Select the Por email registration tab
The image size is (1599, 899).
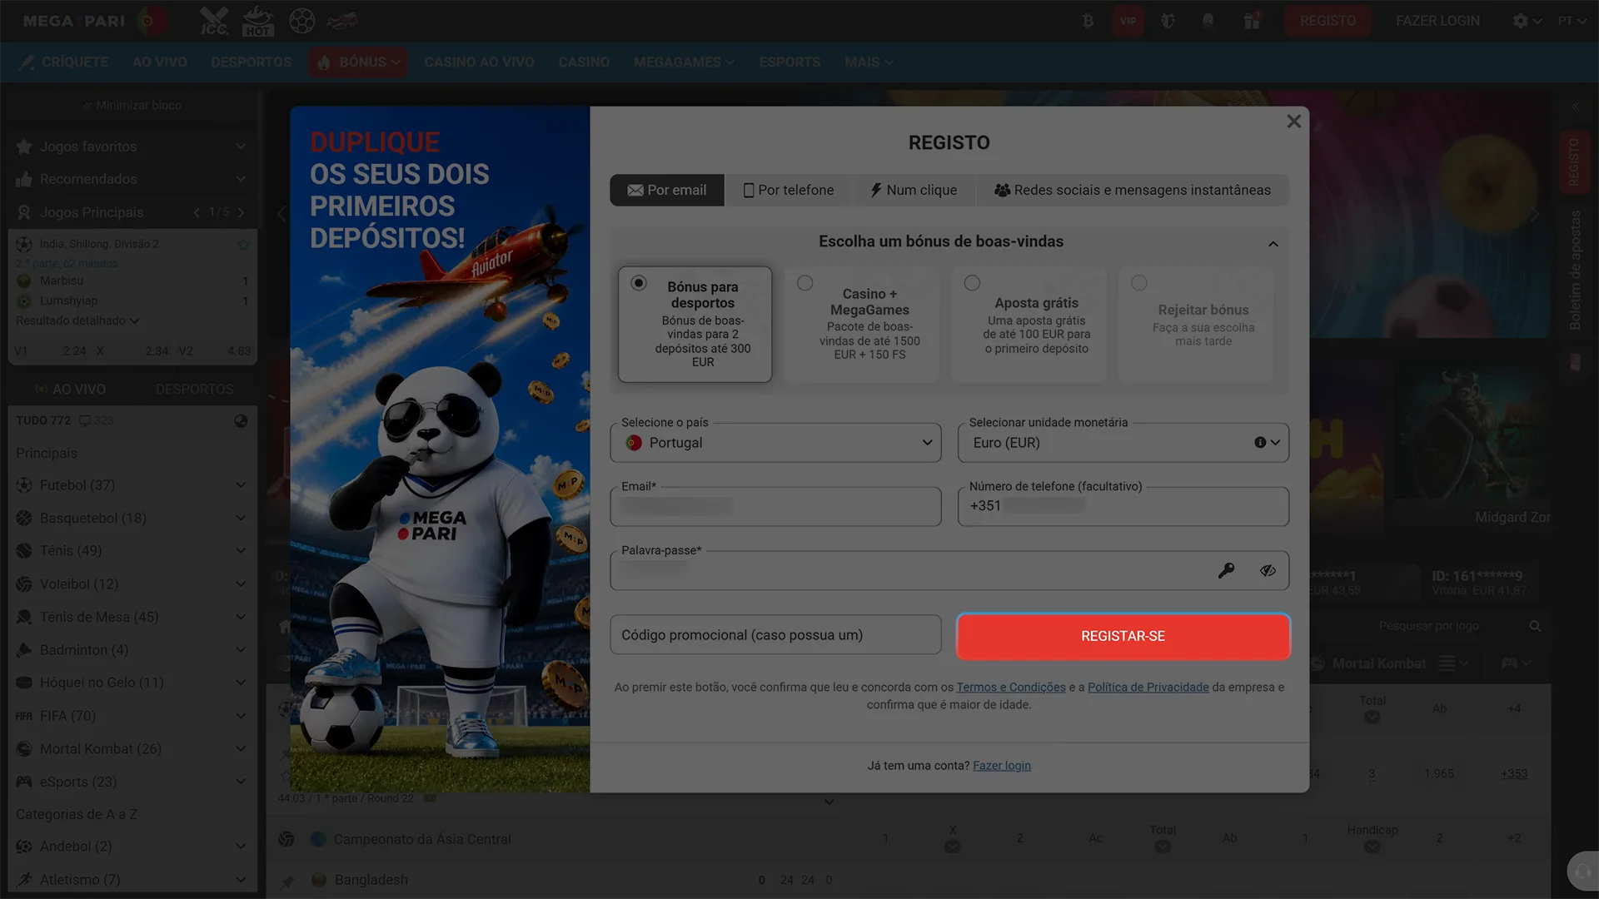point(667,190)
